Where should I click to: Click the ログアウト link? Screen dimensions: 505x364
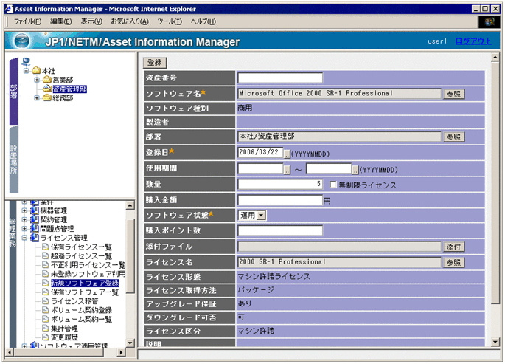coord(473,41)
